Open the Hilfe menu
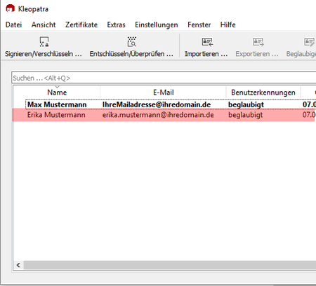 coord(228,25)
